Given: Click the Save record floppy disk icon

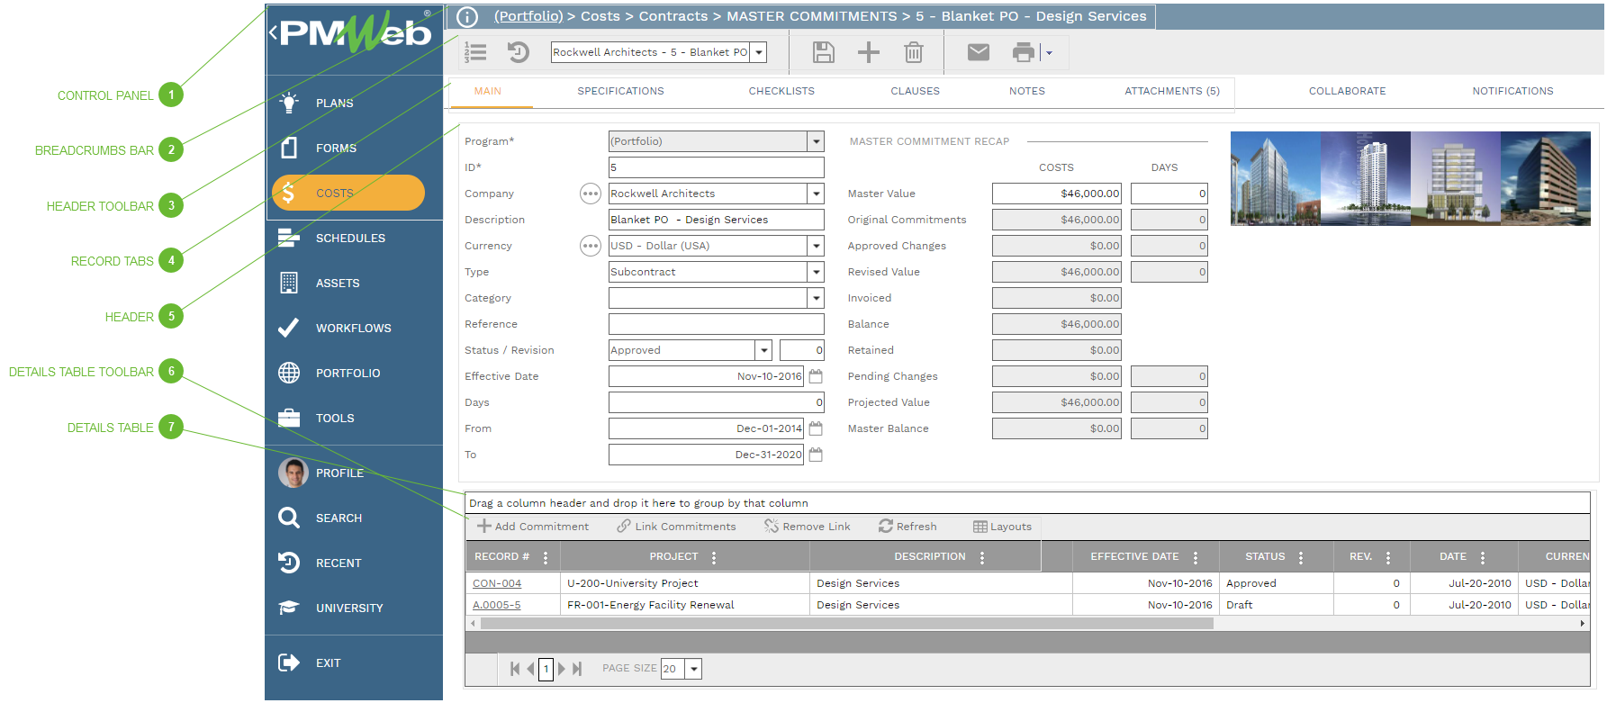Looking at the screenshot, I should pos(823,52).
